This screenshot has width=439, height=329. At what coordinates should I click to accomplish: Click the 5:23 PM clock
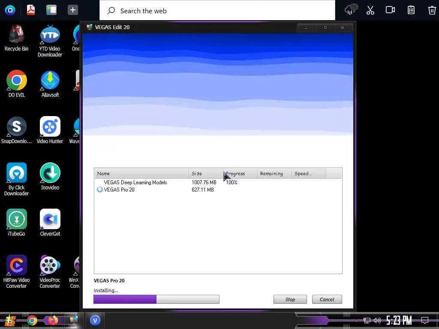point(399,320)
